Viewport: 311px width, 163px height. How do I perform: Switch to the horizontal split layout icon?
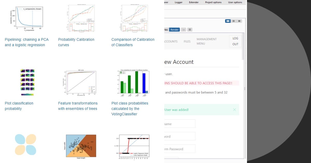pyautogui.click(x=233, y=21)
